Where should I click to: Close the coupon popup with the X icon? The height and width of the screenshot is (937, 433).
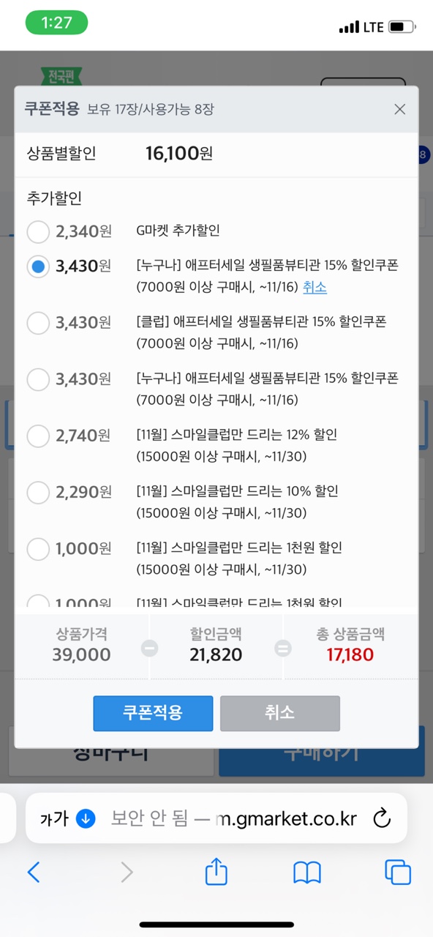[x=399, y=109]
